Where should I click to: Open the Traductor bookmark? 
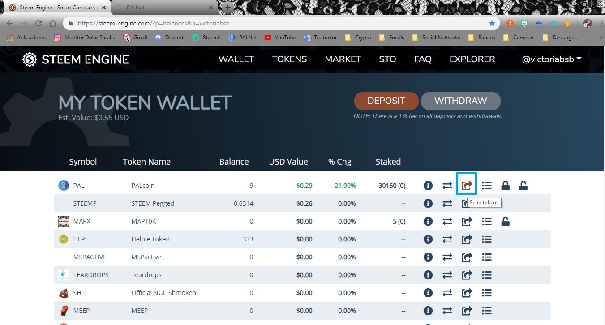coord(320,38)
